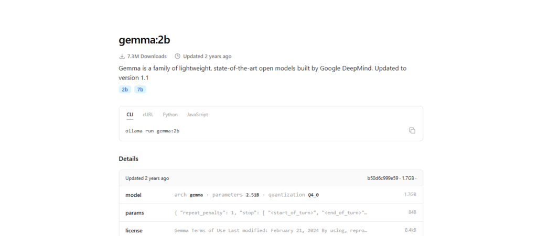
Task: Open the Python tab
Action: [170, 115]
